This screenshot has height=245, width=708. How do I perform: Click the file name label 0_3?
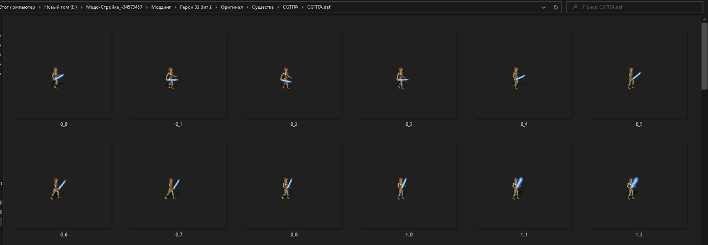(x=409, y=125)
